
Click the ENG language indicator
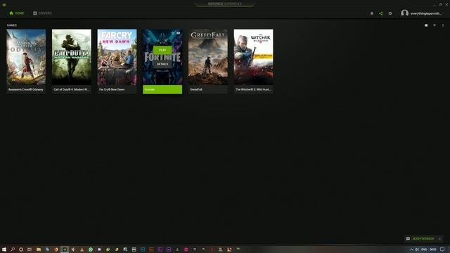point(424,249)
